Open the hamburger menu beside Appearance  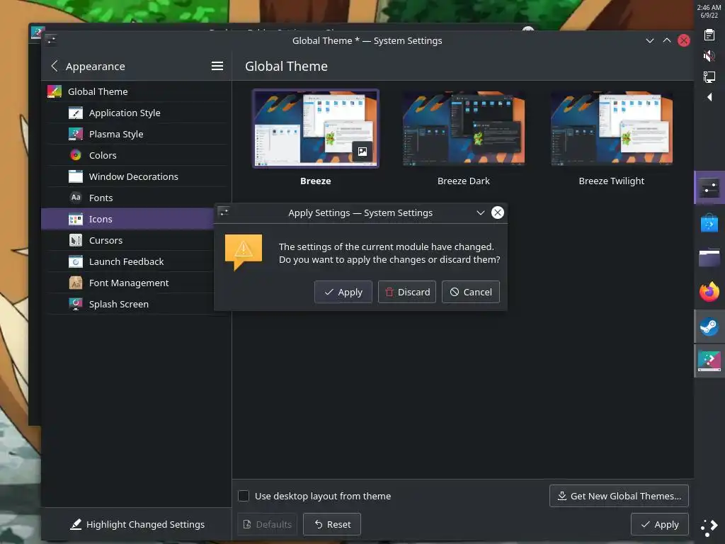click(x=217, y=66)
